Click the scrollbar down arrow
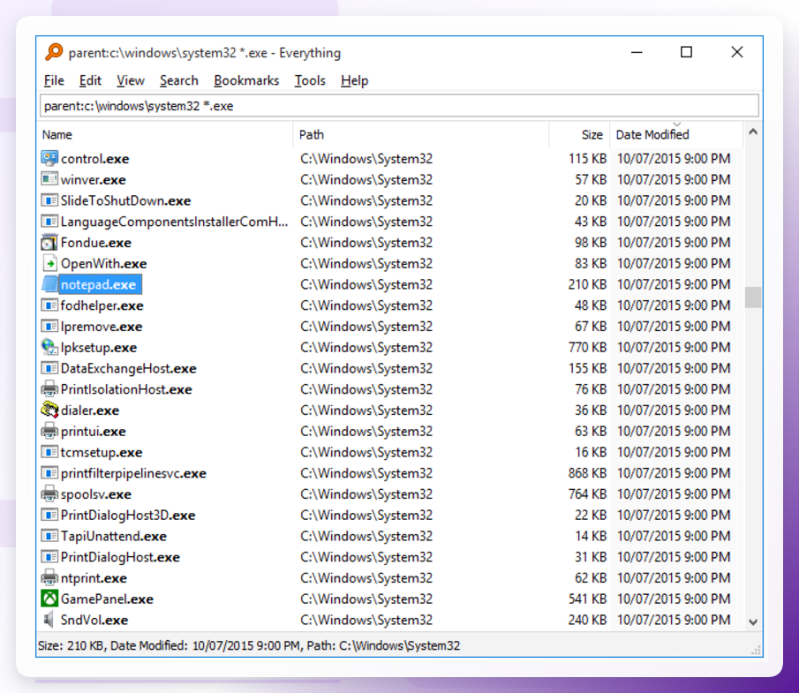The height and width of the screenshot is (693, 799). tap(753, 621)
